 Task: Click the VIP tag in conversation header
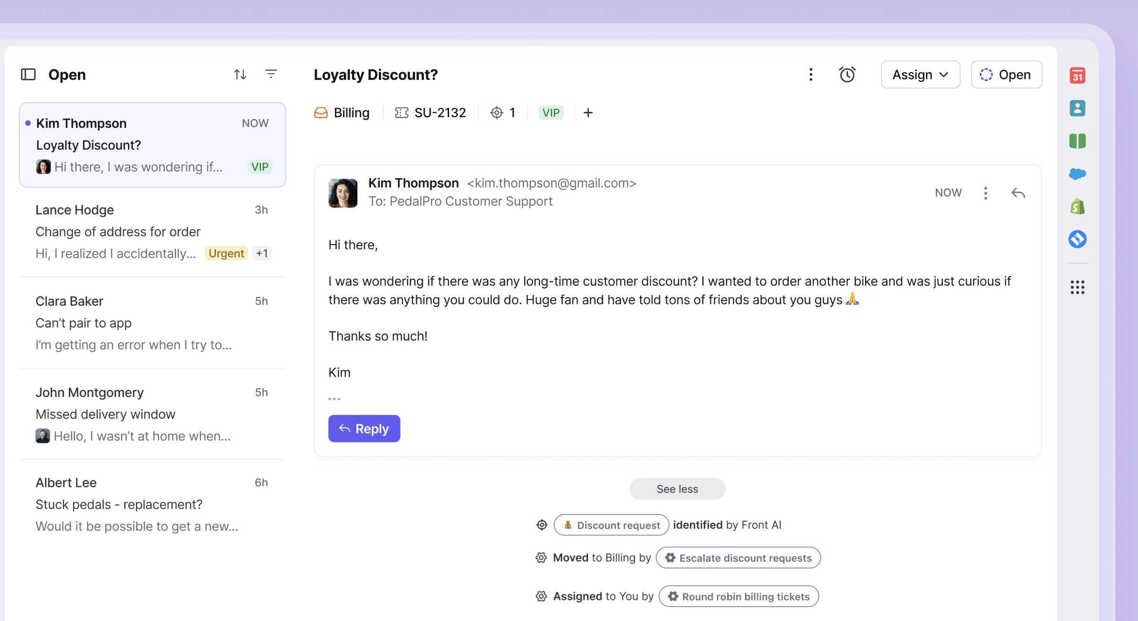551,113
